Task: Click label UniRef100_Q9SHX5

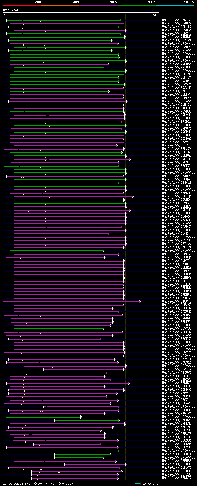Action: [x=177, y=64]
